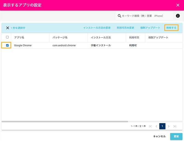Click 削除する to delete selected app
The height and width of the screenshot is (141, 184).
pos(171,28)
